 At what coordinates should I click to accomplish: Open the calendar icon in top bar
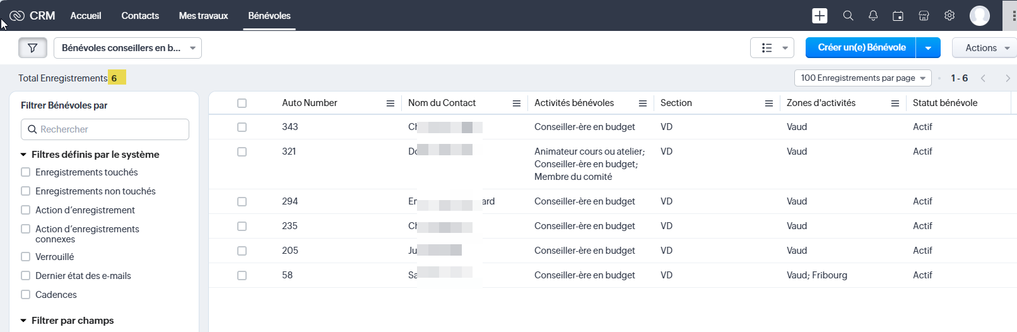coord(898,16)
